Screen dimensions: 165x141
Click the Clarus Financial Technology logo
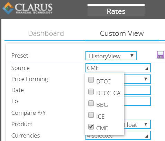tap(28, 8)
